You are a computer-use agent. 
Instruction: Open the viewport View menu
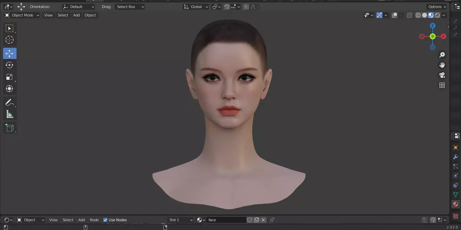48,15
